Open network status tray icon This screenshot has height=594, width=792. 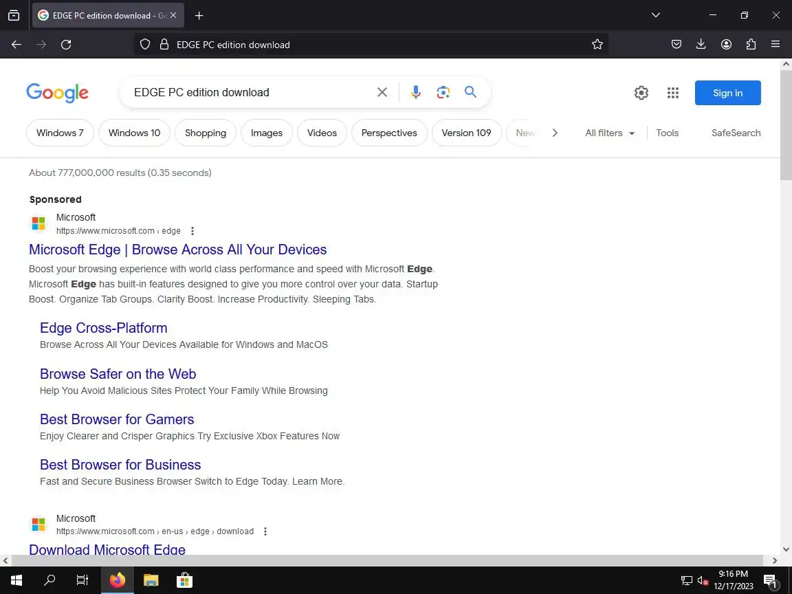tap(686, 581)
